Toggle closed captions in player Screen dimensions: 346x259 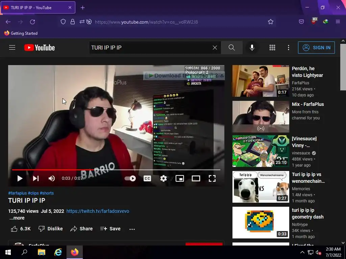click(x=147, y=178)
